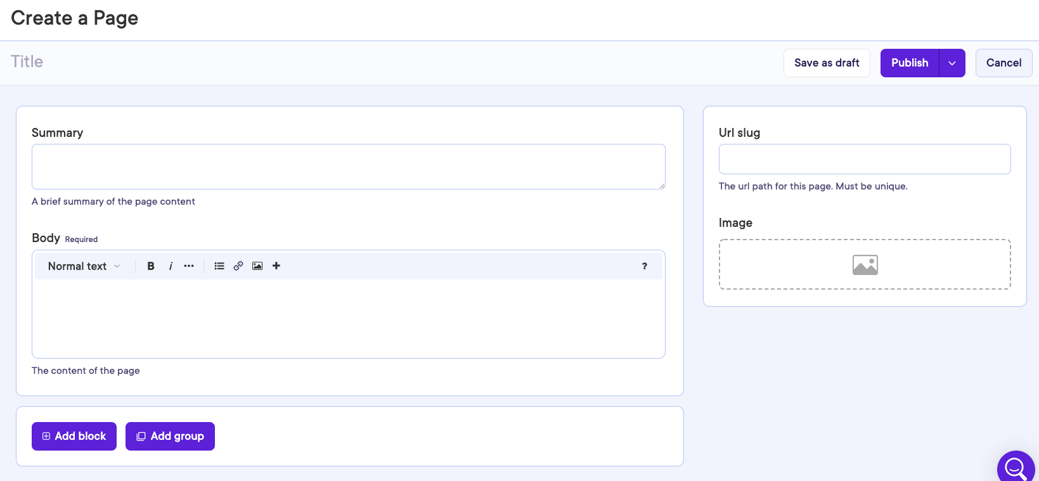The height and width of the screenshot is (481, 1039).
Task: Save the page as draft
Action: click(827, 63)
